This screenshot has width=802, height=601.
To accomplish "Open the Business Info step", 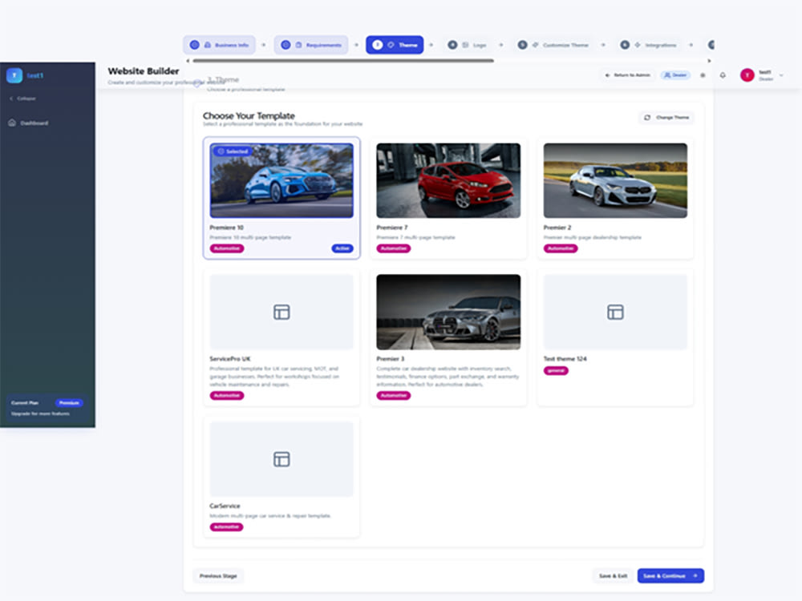I will (x=219, y=45).
